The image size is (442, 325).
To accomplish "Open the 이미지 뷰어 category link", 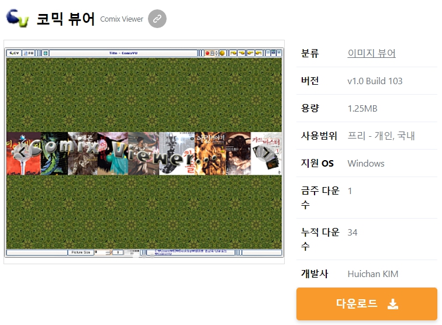I will [x=371, y=53].
